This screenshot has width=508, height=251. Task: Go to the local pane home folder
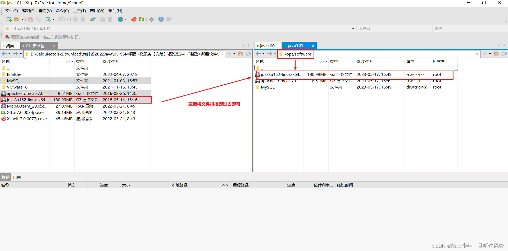pos(241,54)
